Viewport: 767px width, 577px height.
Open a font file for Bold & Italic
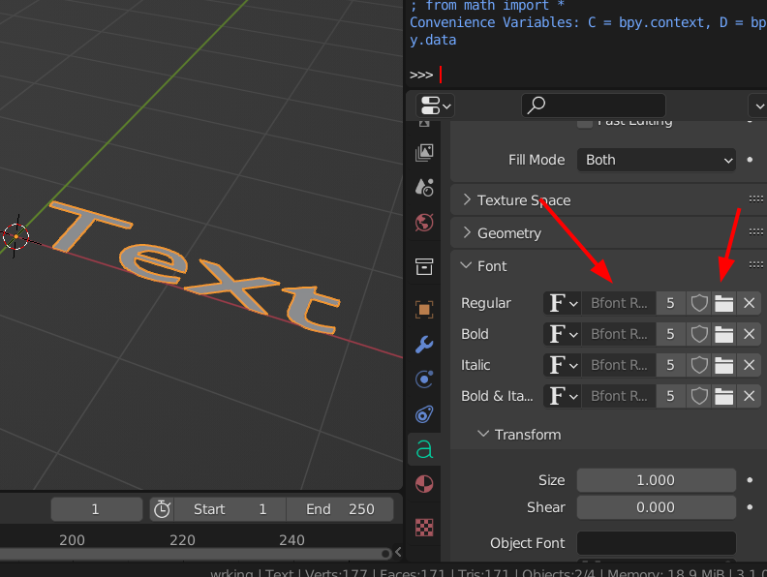point(724,396)
